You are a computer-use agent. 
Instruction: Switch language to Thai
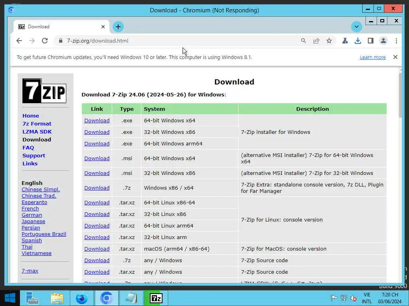pos(27,247)
